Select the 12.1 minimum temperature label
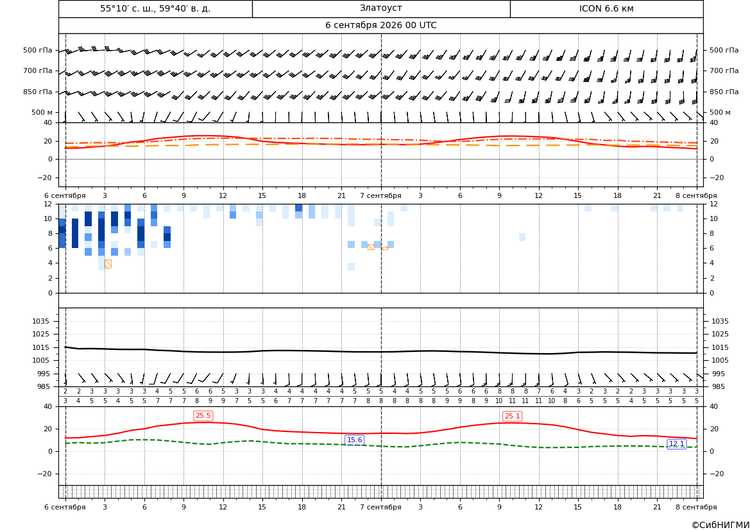This screenshot has width=750, height=530. point(676,443)
